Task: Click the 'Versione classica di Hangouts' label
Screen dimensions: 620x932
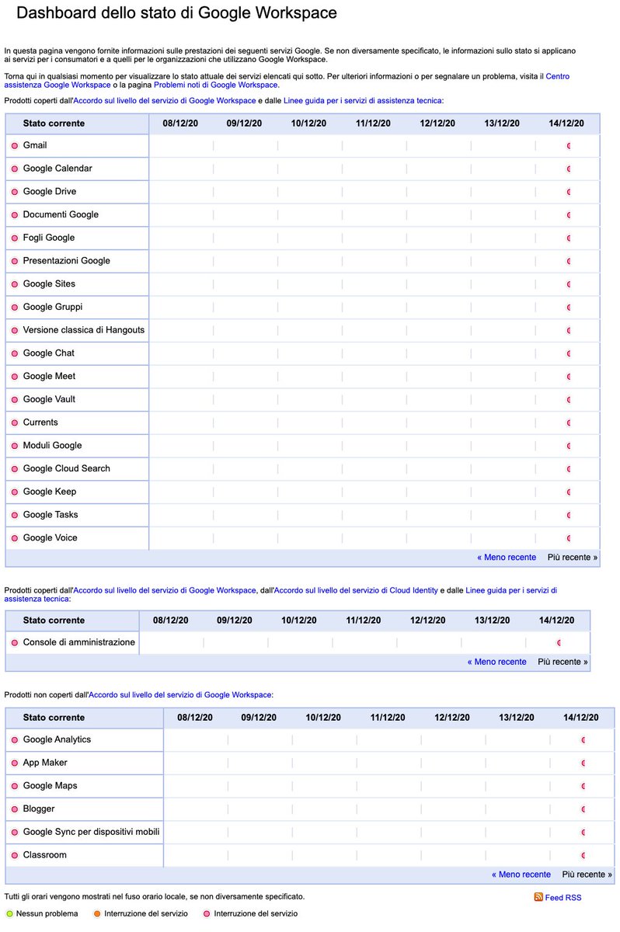Action: click(84, 330)
